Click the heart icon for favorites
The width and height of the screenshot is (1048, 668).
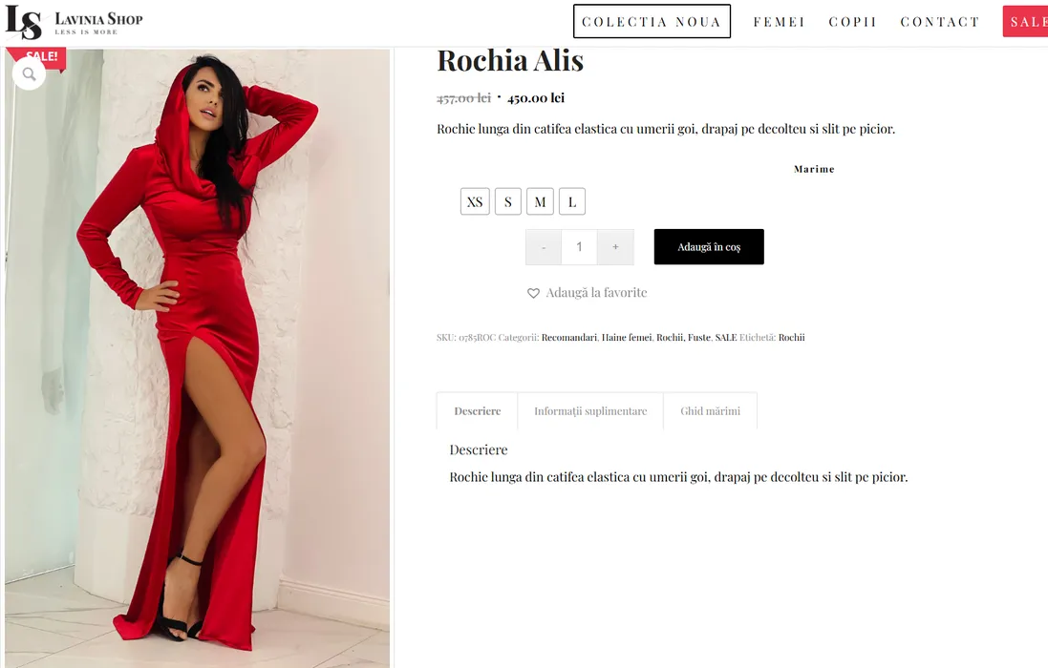533,293
